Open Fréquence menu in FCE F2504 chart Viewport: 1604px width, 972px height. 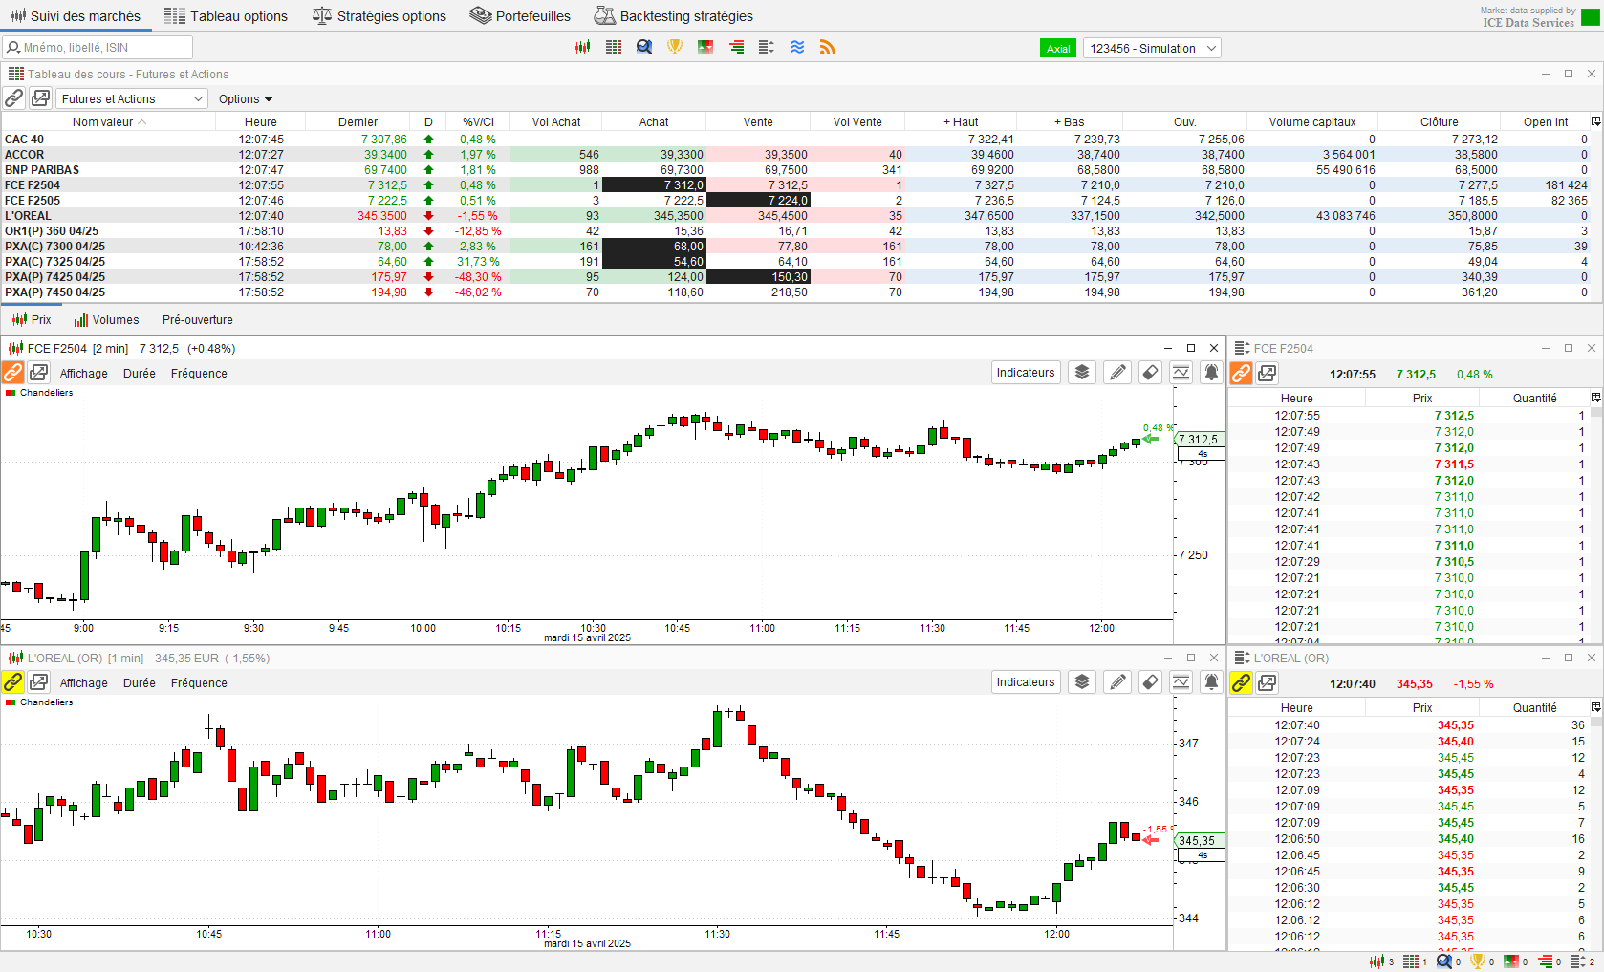click(199, 374)
